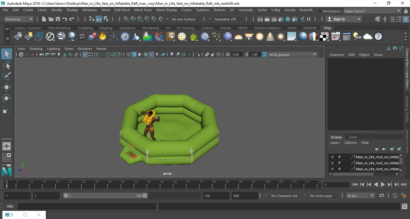Click the New Scene icon

pos(44,19)
